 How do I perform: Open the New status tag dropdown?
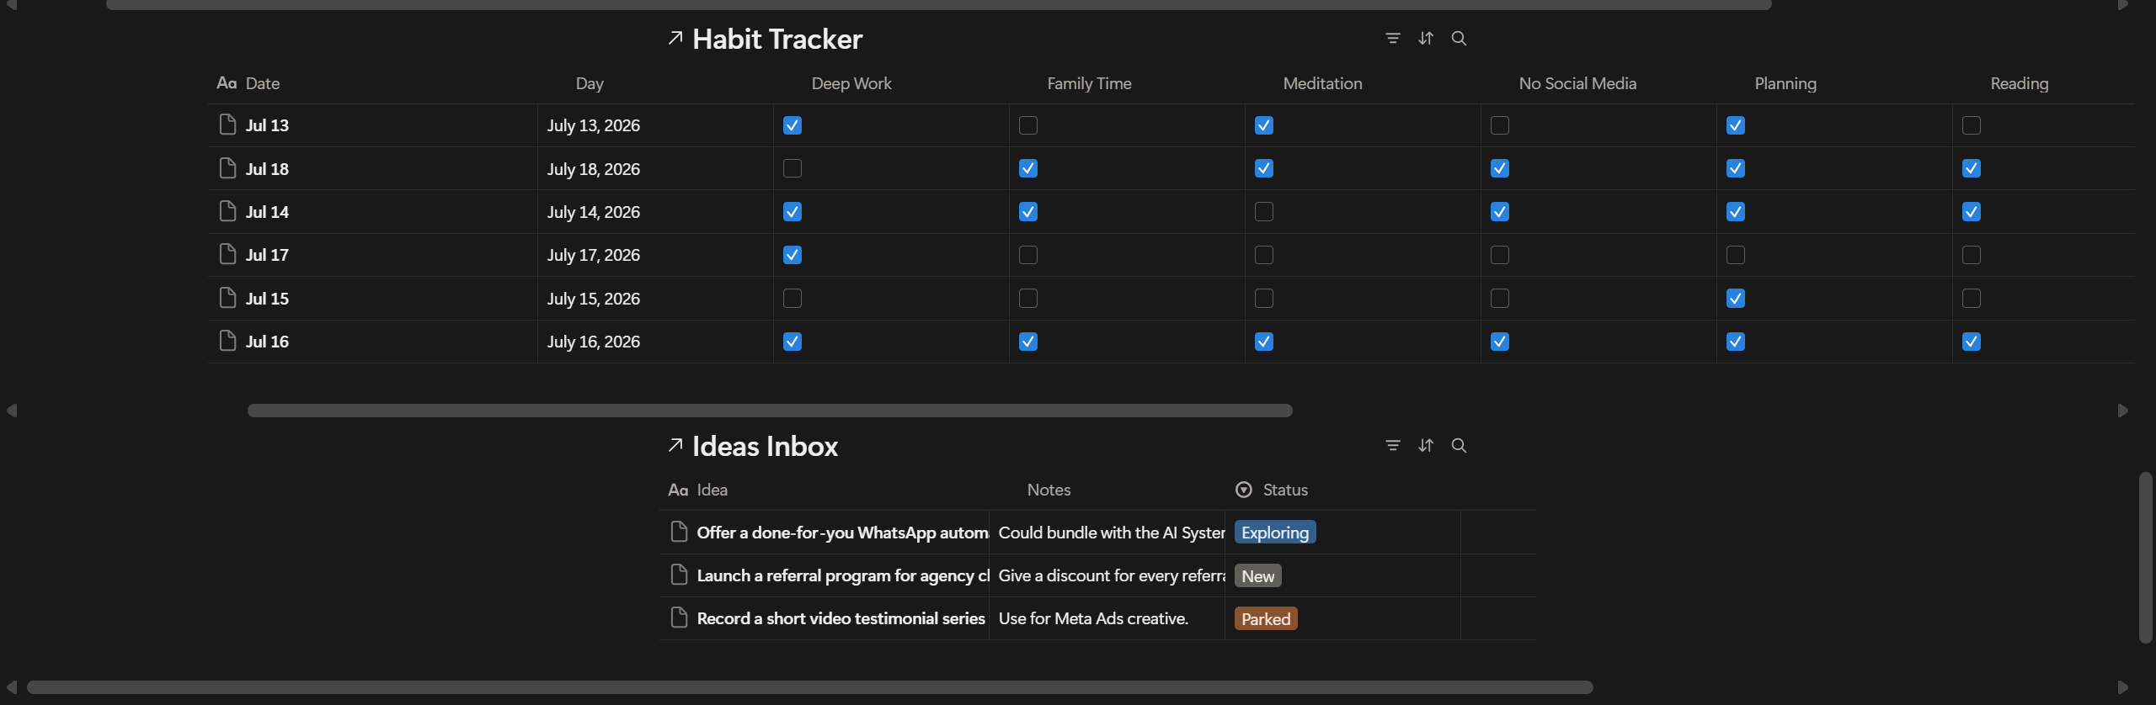point(1257,575)
